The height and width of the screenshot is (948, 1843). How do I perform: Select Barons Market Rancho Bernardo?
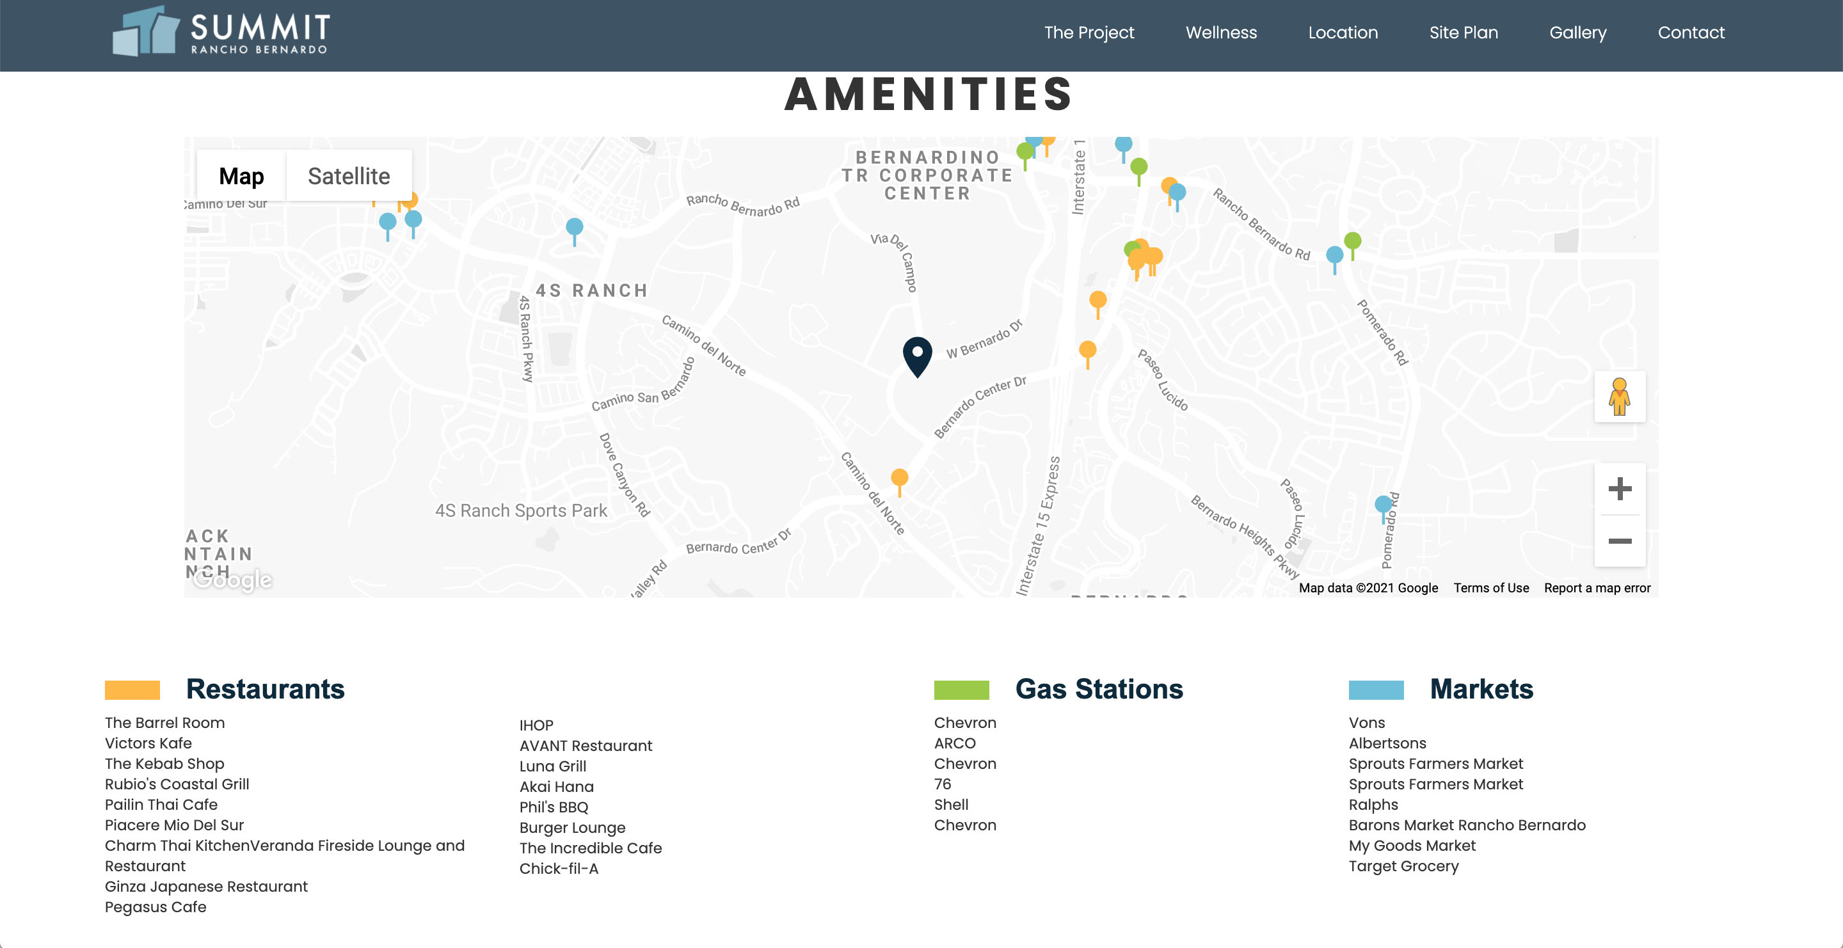point(1467,825)
